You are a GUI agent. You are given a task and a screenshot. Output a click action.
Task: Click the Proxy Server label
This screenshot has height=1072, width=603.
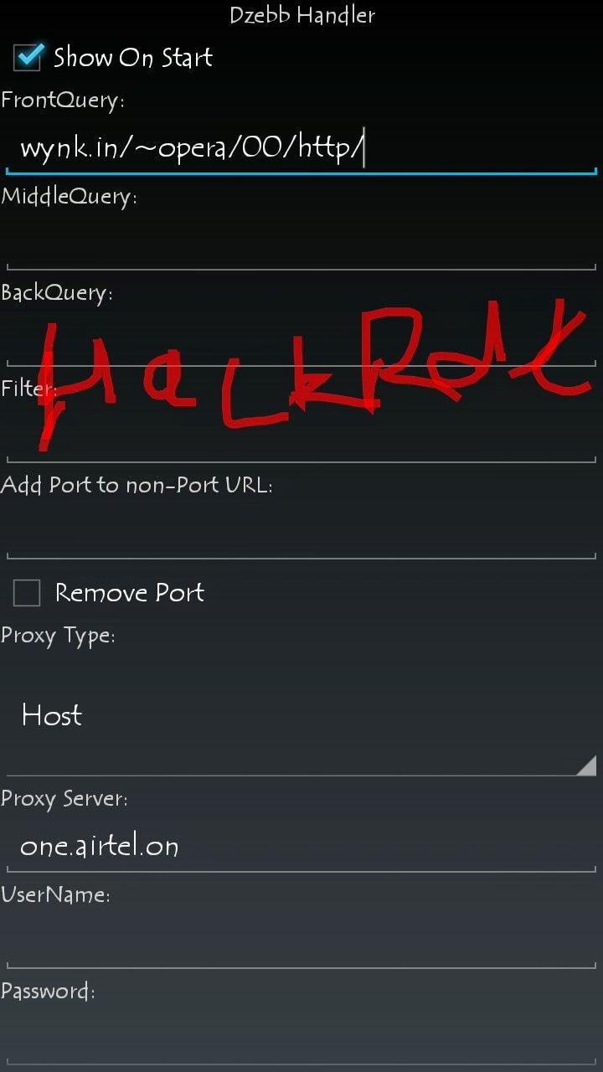(x=64, y=799)
